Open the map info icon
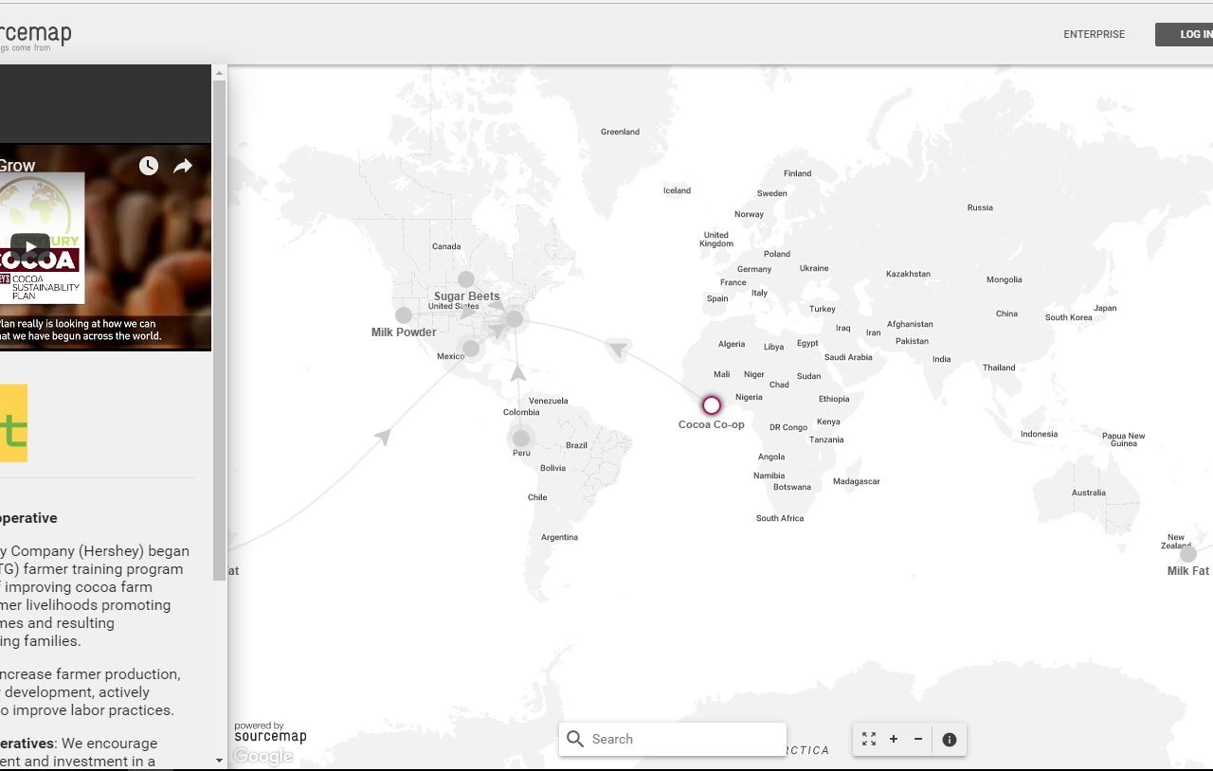 pyautogui.click(x=950, y=740)
